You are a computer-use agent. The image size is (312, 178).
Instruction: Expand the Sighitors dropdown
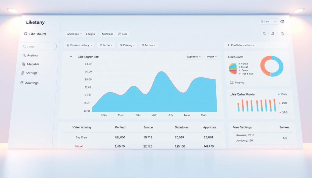click(x=193, y=57)
